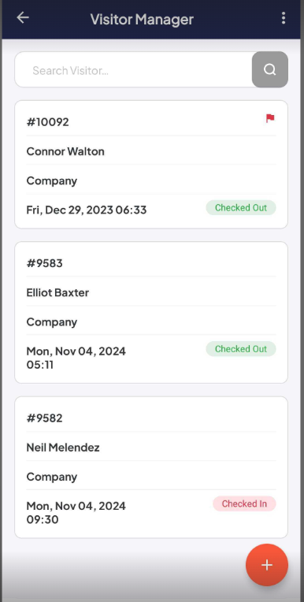Focus the Search Visitor input field

(134, 70)
